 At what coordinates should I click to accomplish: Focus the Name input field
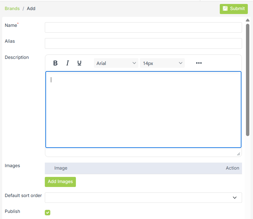(143, 27)
